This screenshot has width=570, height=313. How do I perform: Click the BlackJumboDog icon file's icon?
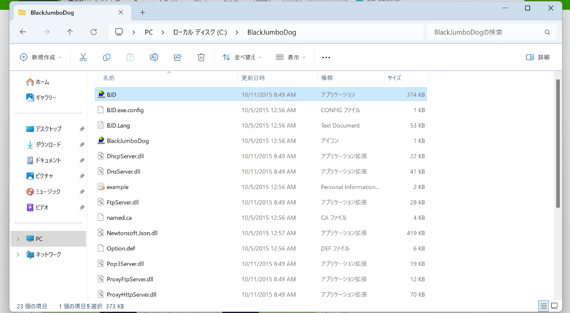click(101, 141)
